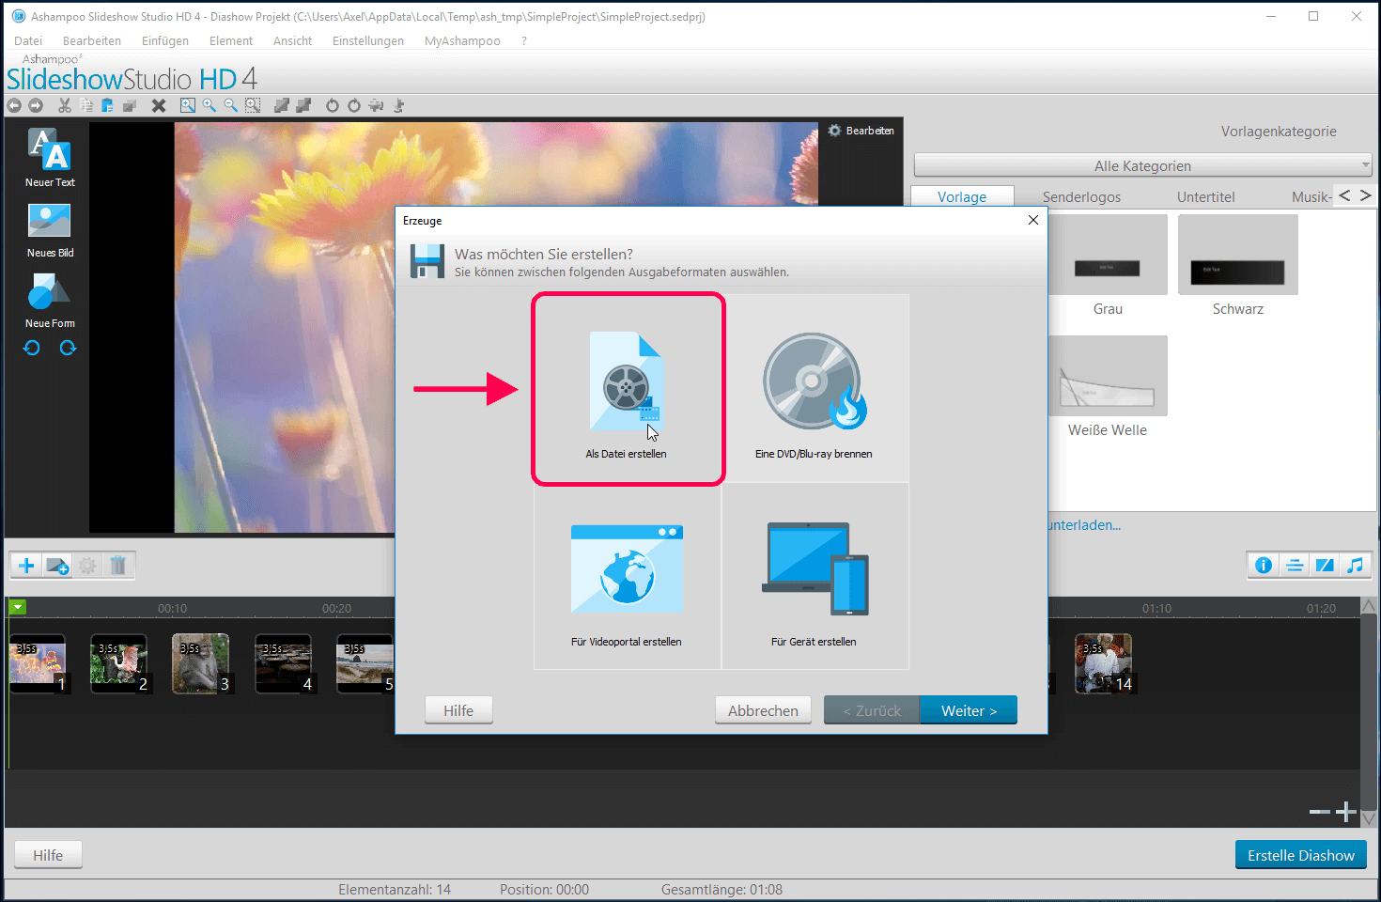Screen dimensions: 1381x902
Task: Click Hilfe in the Erzeuge dialog
Action: pyautogui.click(x=458, y=710)
